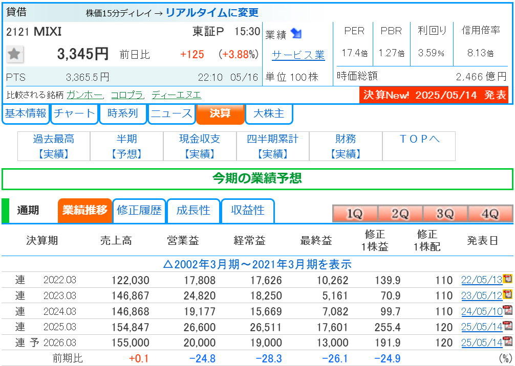Jump to 過去最高【実績】 section
Viewport: 515px width, 366px height.
54,146
